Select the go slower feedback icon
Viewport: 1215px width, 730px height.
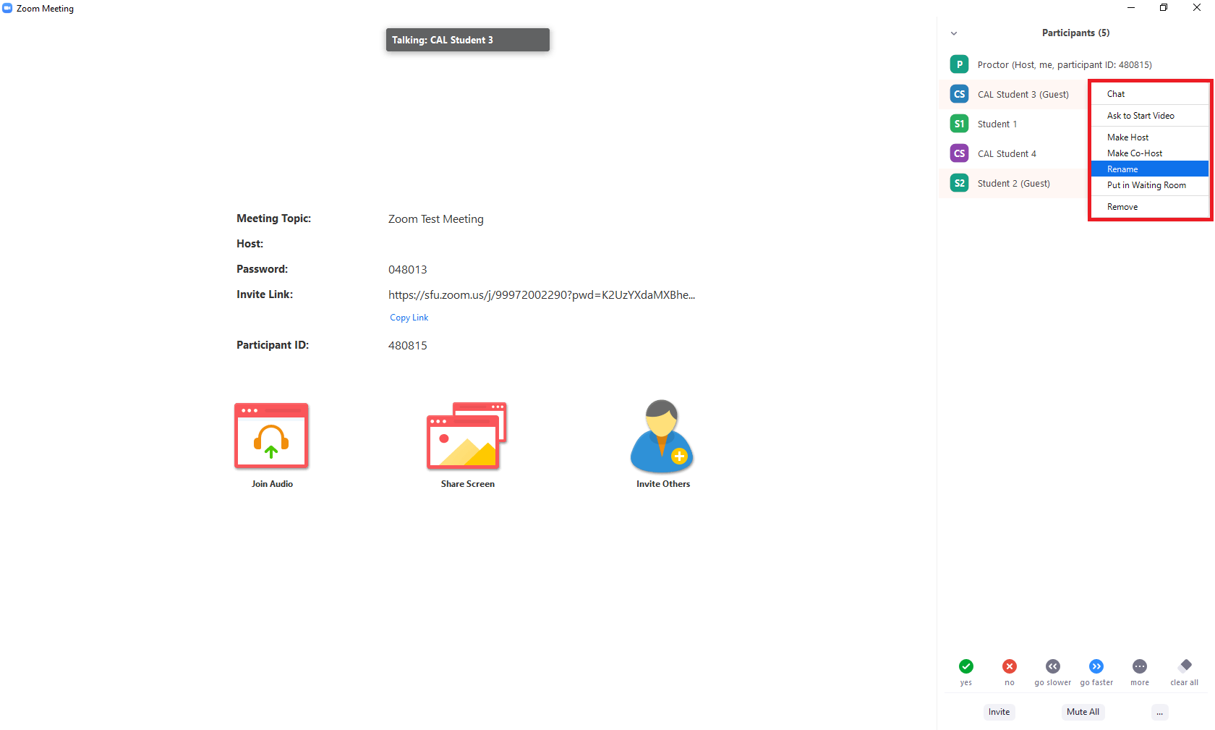pyautogui.click(x=1052, y=666)
